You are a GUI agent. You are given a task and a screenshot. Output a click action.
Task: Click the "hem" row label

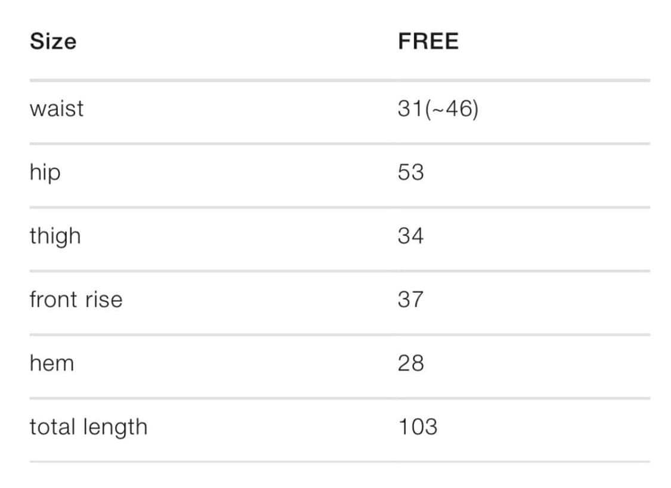pos(51,363)
